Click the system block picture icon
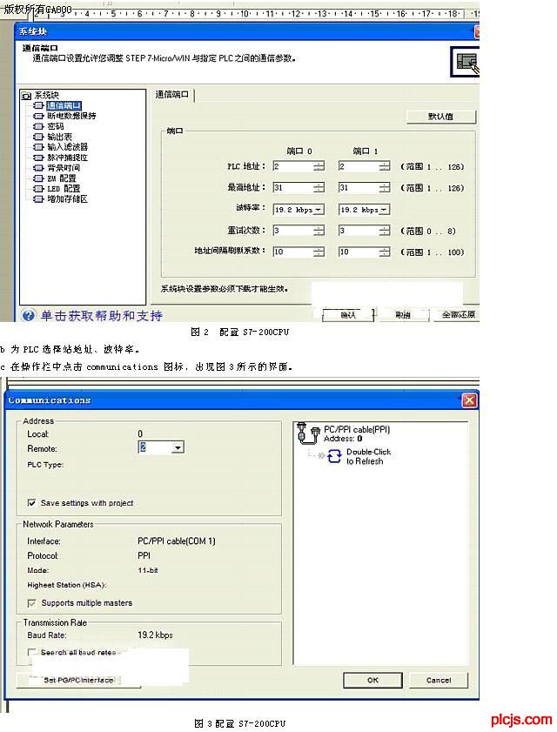This screenshot has height=732, width=557. coord(465,62)
